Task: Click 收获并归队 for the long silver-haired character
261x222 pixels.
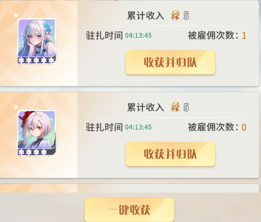Action: [x=170, y=62]
